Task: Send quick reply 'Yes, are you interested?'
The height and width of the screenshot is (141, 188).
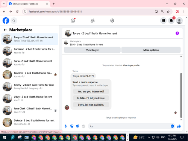Action: pos(91,91)
